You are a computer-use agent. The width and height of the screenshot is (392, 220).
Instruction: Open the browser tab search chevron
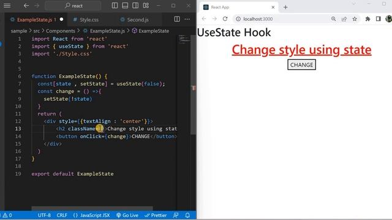(354, 4)
